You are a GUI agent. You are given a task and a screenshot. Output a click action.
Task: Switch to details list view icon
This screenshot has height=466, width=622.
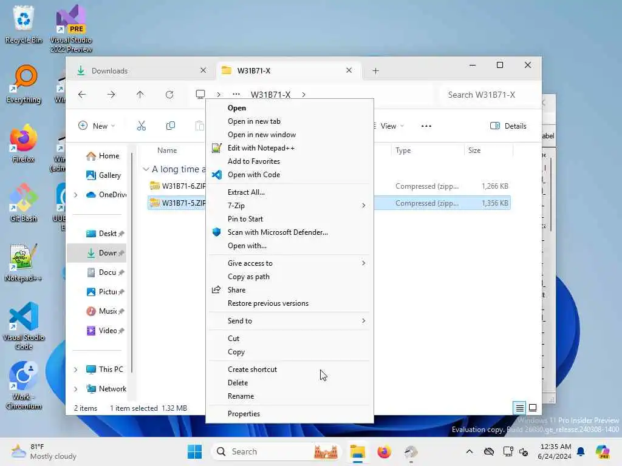(x=519, y=408)
